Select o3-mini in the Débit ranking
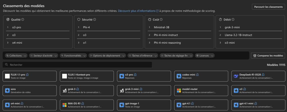287x112 pixels. pyautogui.click(x=230, y=43)
